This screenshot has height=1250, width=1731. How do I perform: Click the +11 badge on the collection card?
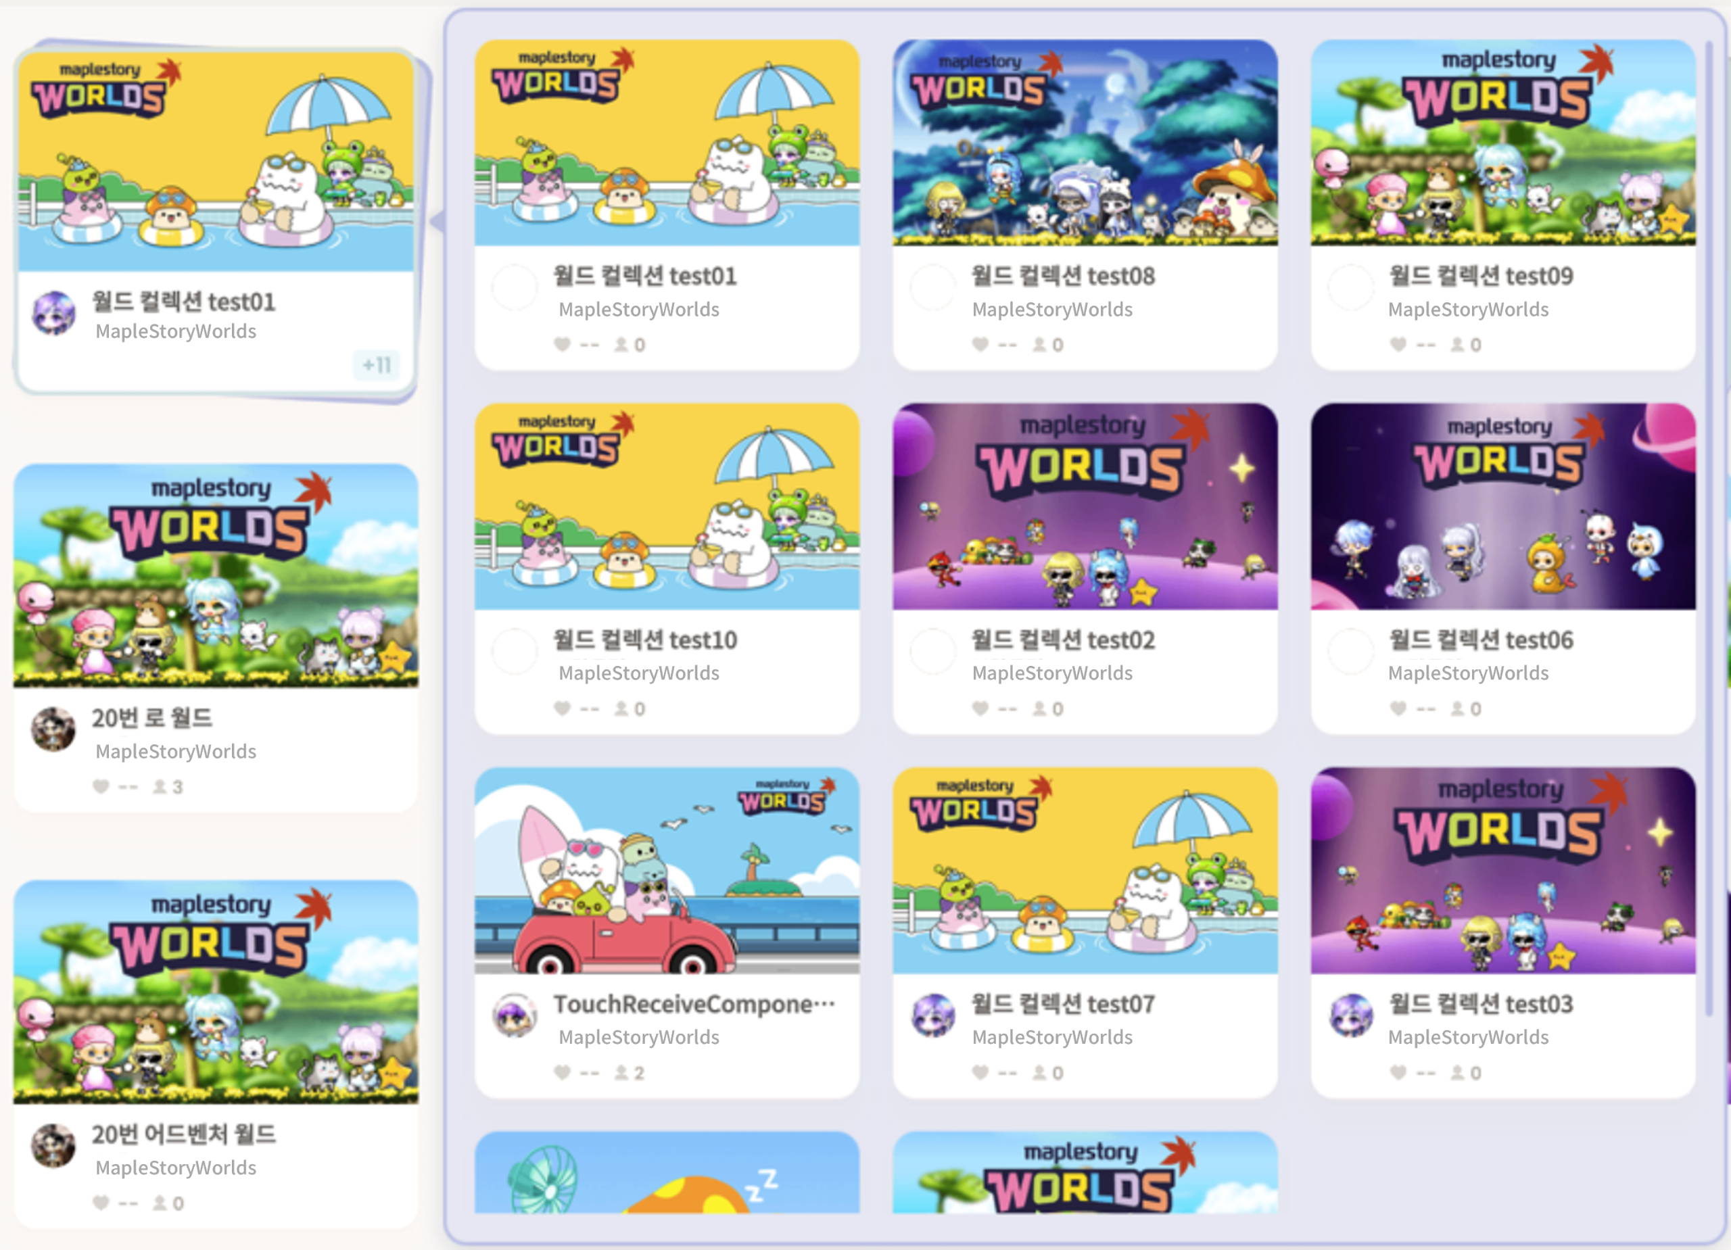pyautogui.click(x=376, y=365)
